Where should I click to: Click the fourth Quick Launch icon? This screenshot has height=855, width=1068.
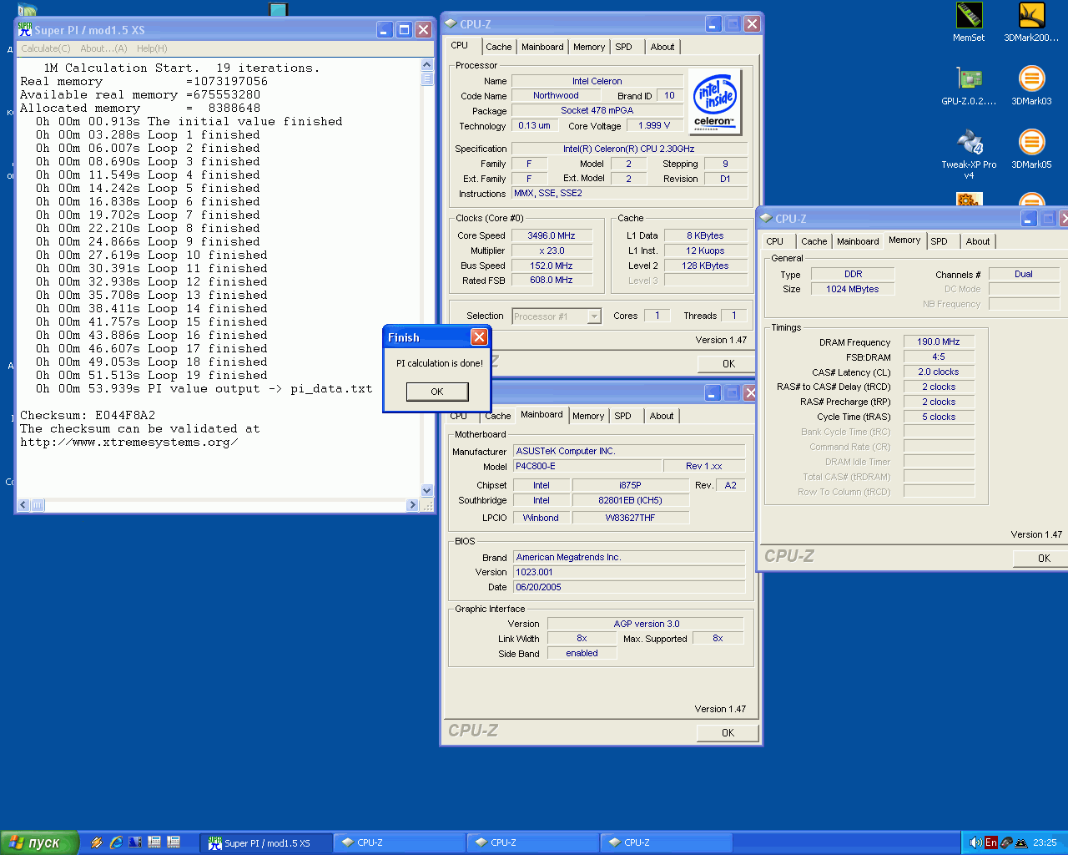154,842
